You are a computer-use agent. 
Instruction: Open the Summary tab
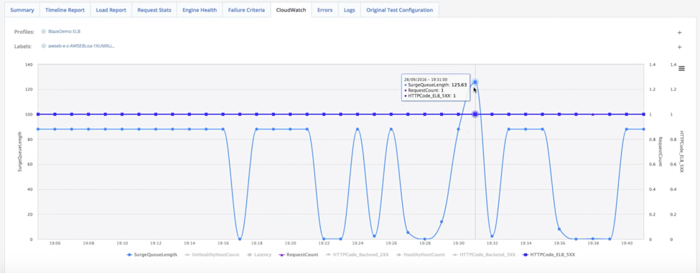pos(22,10)
